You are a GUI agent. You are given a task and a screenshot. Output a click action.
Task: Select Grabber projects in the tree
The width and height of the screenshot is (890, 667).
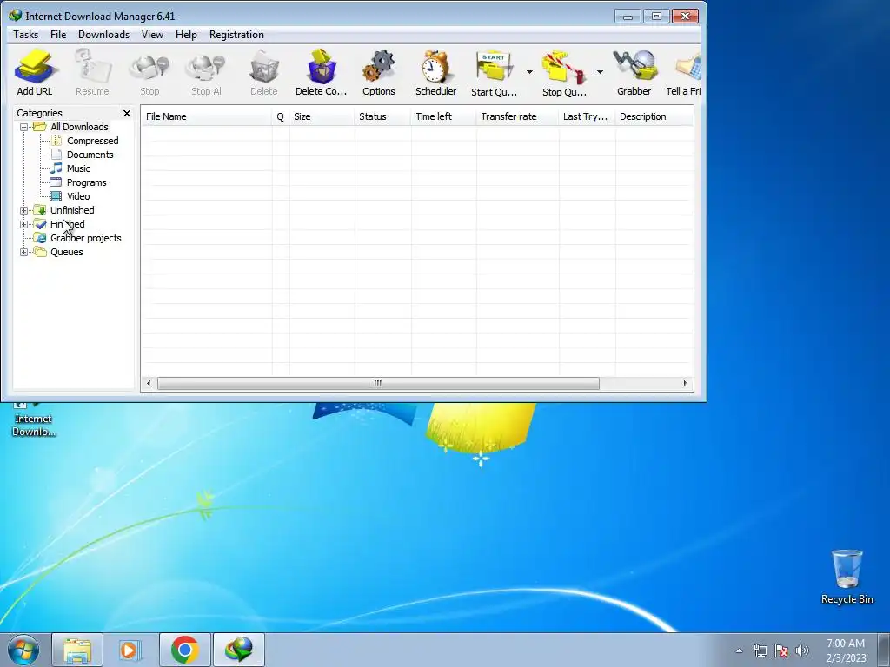click(x=86, y=238)
